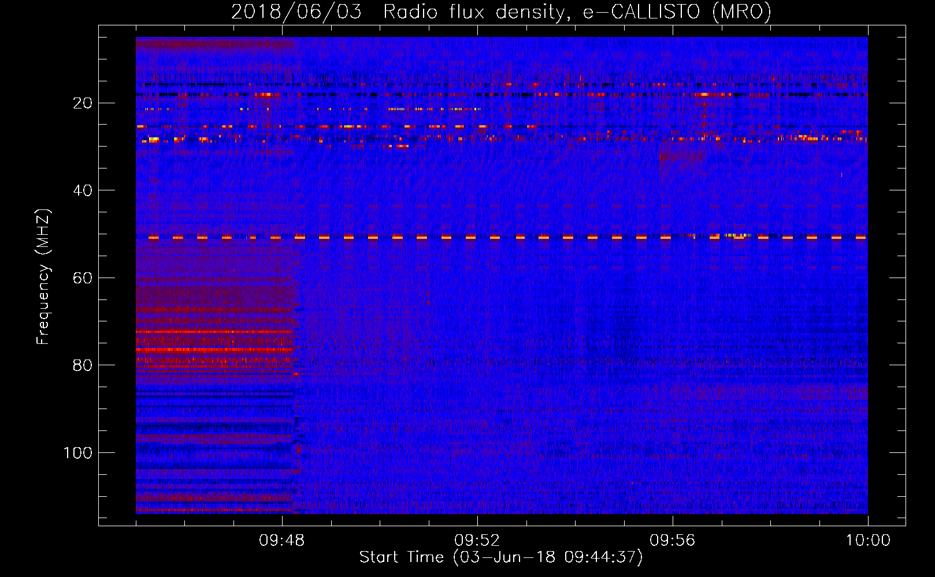Click the 09:56 time tick label
Viewport: 935px width, 577px height.
pos(673,541)
